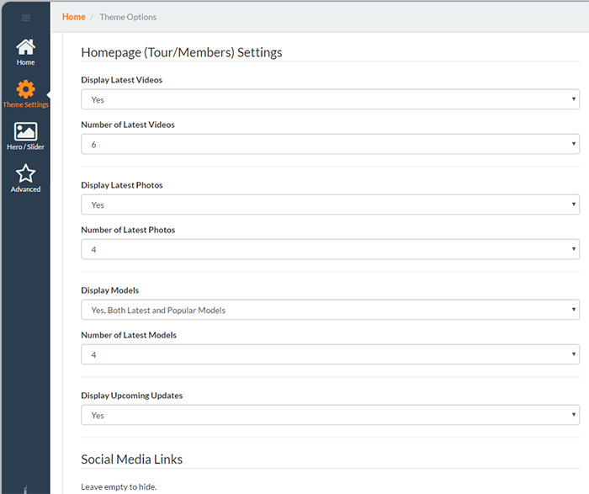This screenshot has height=494, width=589.
Task: Expand the Number of Latest Models dropdown
Action: (x=330, y=354)
